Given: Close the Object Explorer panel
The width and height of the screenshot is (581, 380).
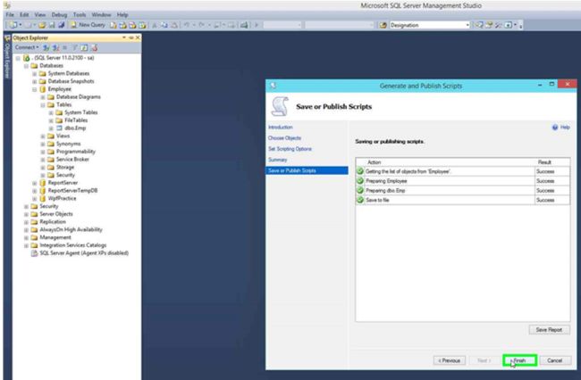Looking at the screenshot, I should (138, 37).
